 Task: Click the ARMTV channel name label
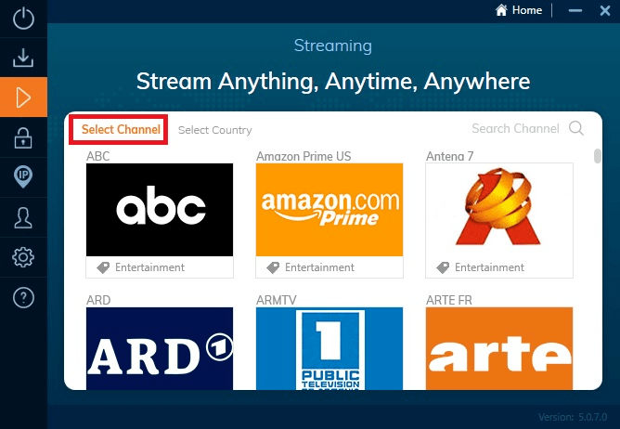[x=277, y=300]
